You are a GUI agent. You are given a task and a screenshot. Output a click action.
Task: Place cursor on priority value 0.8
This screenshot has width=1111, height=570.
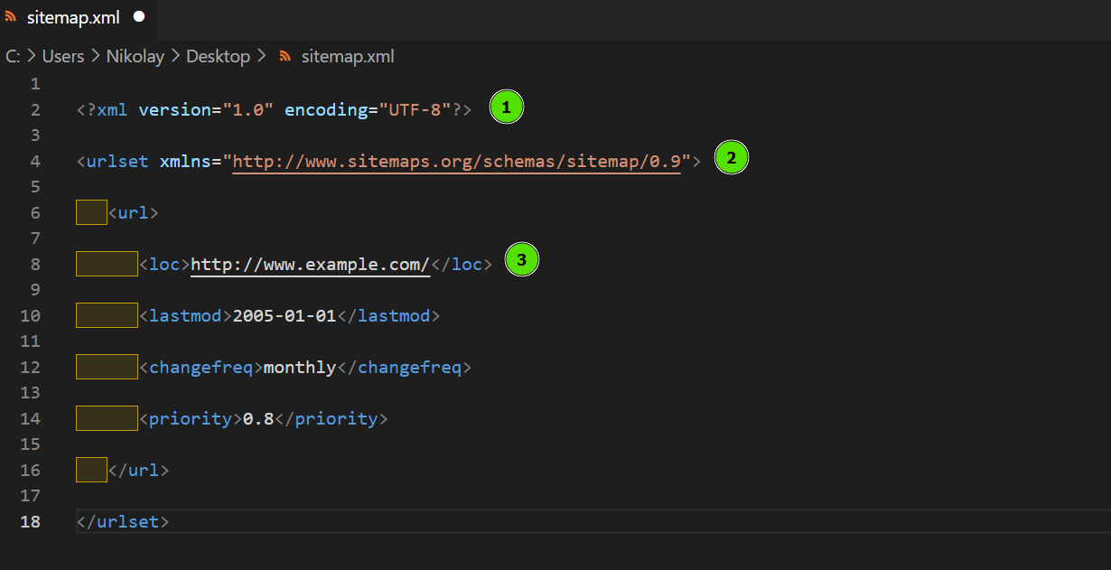pos(258,419)
